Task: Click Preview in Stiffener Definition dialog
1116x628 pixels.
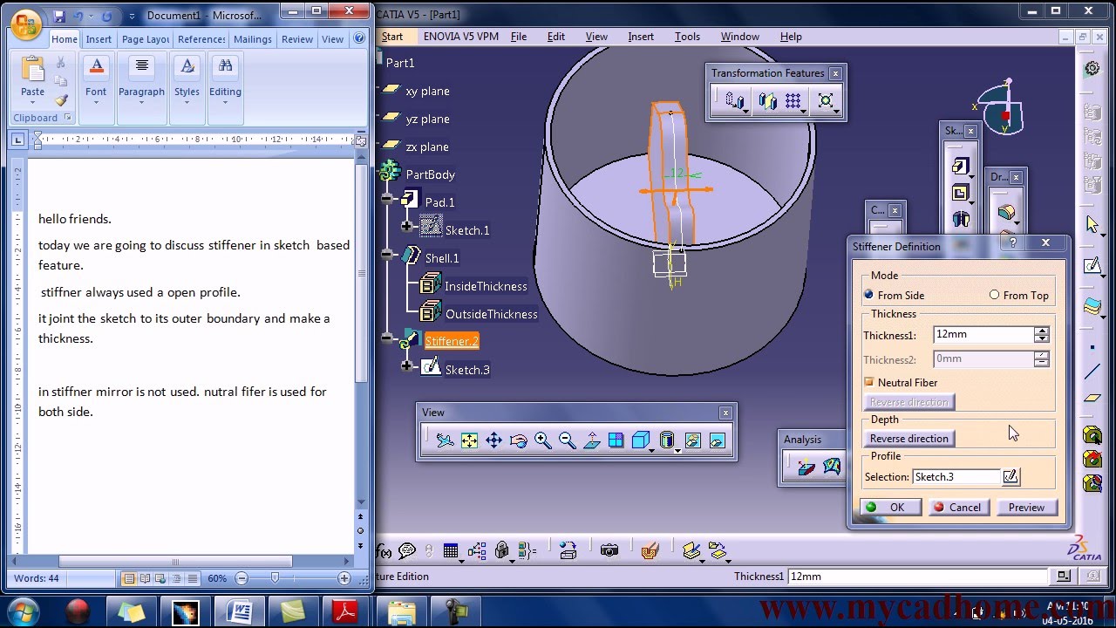Action: [1026, 507]
